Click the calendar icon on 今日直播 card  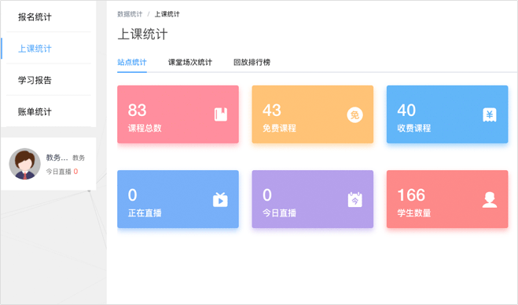(355, 200)
